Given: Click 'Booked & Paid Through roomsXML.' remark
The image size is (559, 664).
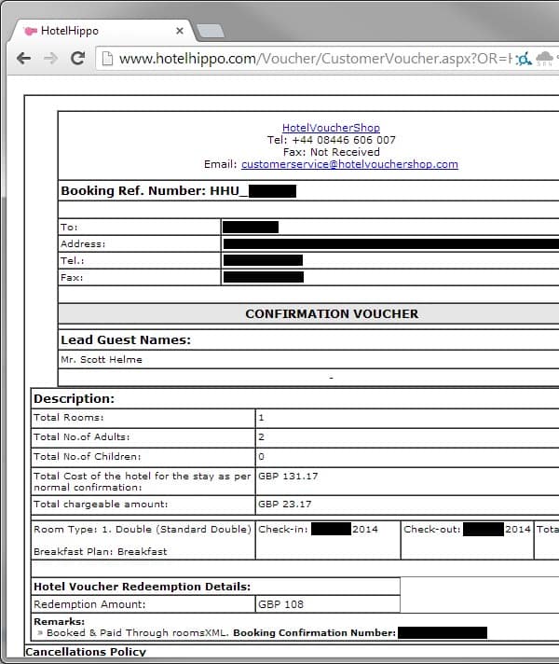Looking at the screenshot, I should pyautogui.click(x=138, y=632).
